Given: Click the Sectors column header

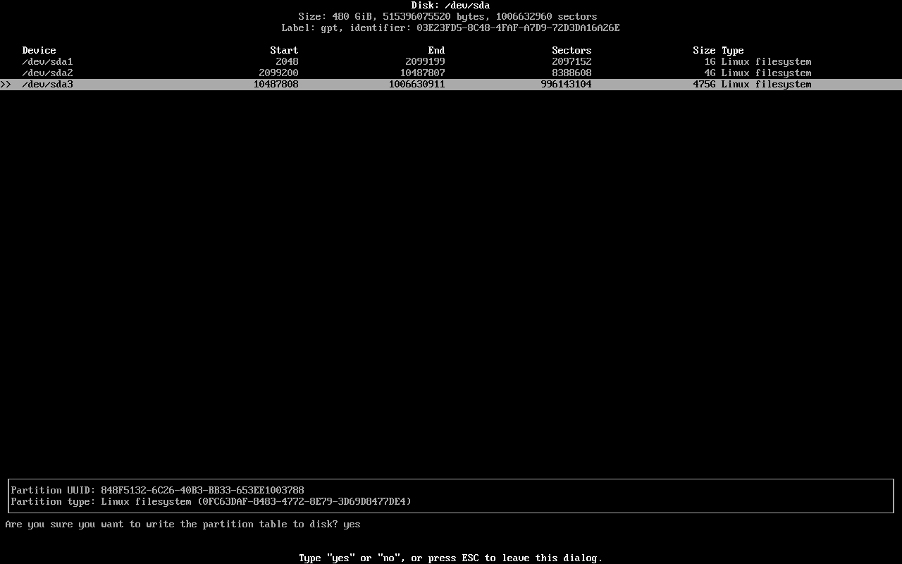Looking at the screenshot, I should pyautogui.click(x=572, y=50).
